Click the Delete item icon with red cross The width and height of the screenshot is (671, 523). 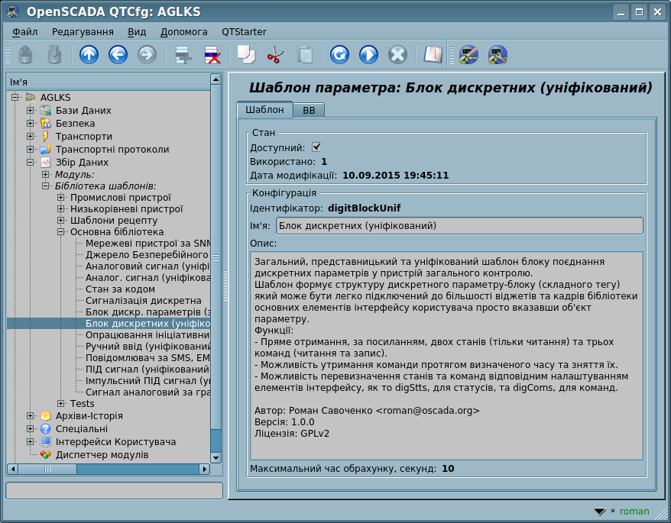[212, 55]
